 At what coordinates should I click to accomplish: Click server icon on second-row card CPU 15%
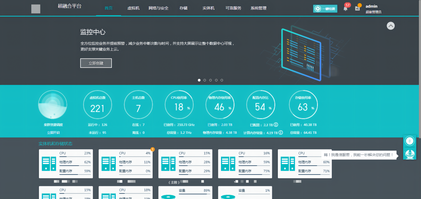[x=49, y=196]
